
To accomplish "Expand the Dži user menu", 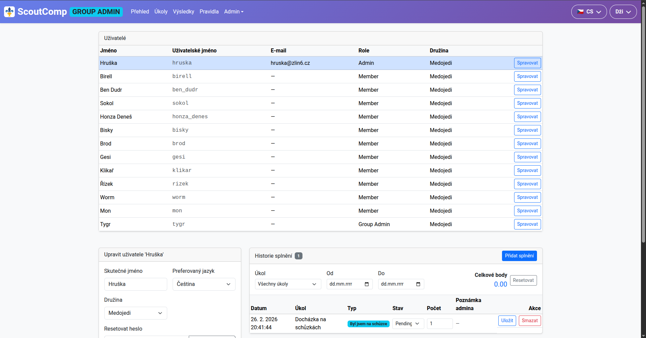I will coord(623,12).
